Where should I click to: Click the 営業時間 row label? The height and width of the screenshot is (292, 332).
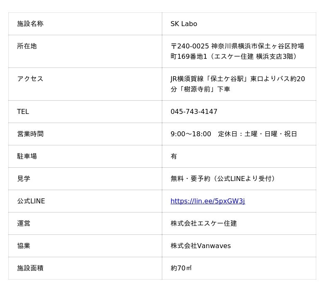click(x=30, y=134)
